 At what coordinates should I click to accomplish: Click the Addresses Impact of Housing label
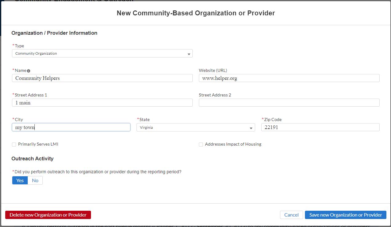pos(233,144)
